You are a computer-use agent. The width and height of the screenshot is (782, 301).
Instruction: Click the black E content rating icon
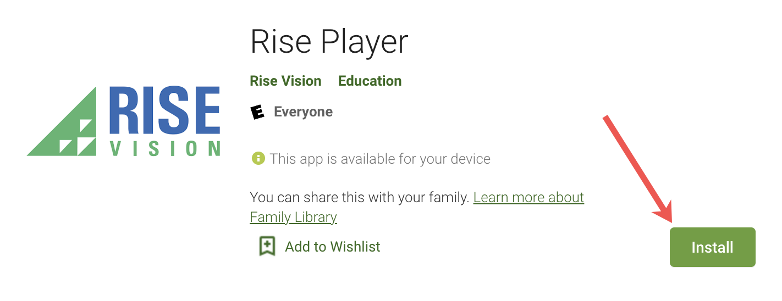click(x=257, y=112)
